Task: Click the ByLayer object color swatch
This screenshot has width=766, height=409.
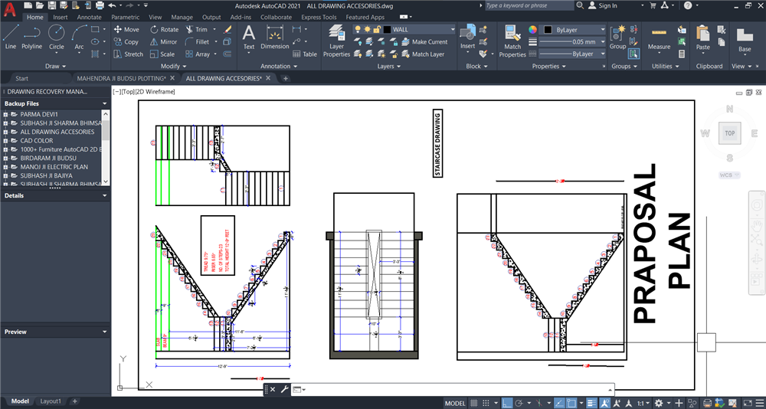Action: (x=549, y=29)
